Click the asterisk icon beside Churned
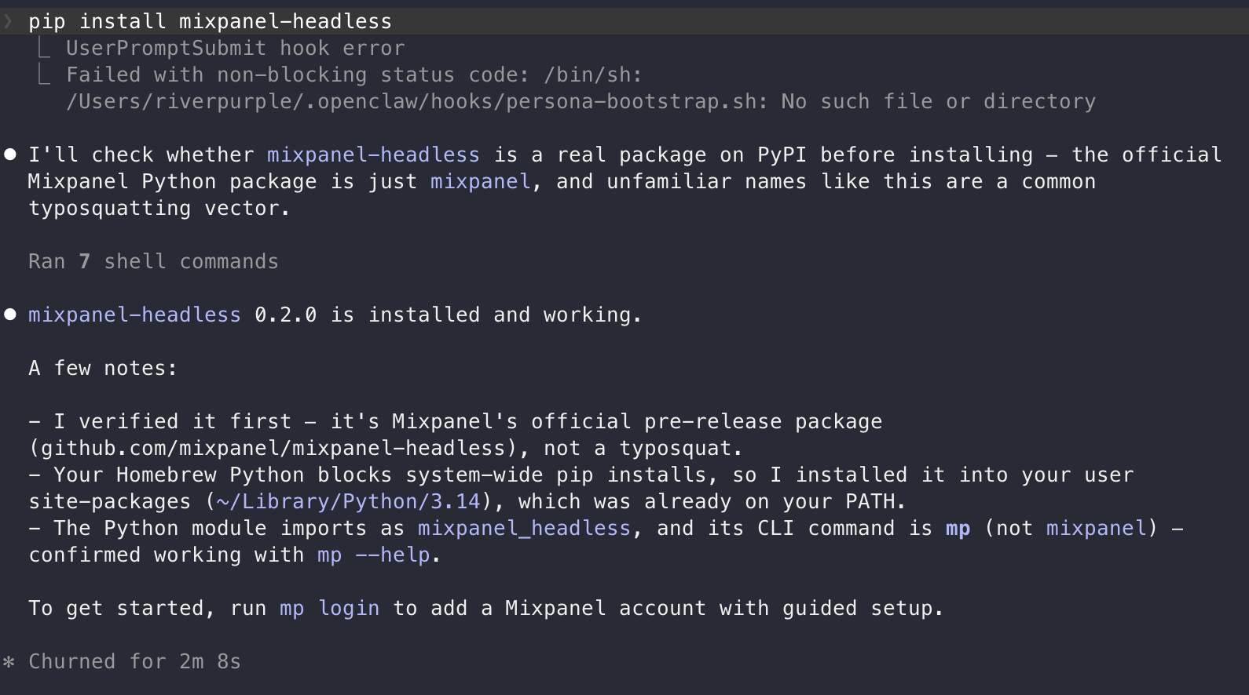 pyautogui.click(x=9, y=662)
